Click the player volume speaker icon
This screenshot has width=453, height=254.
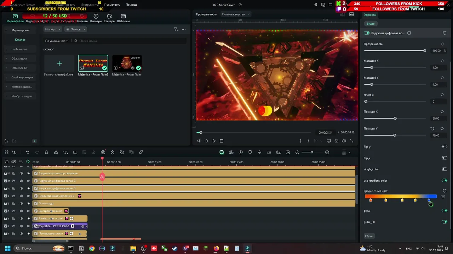344,141
